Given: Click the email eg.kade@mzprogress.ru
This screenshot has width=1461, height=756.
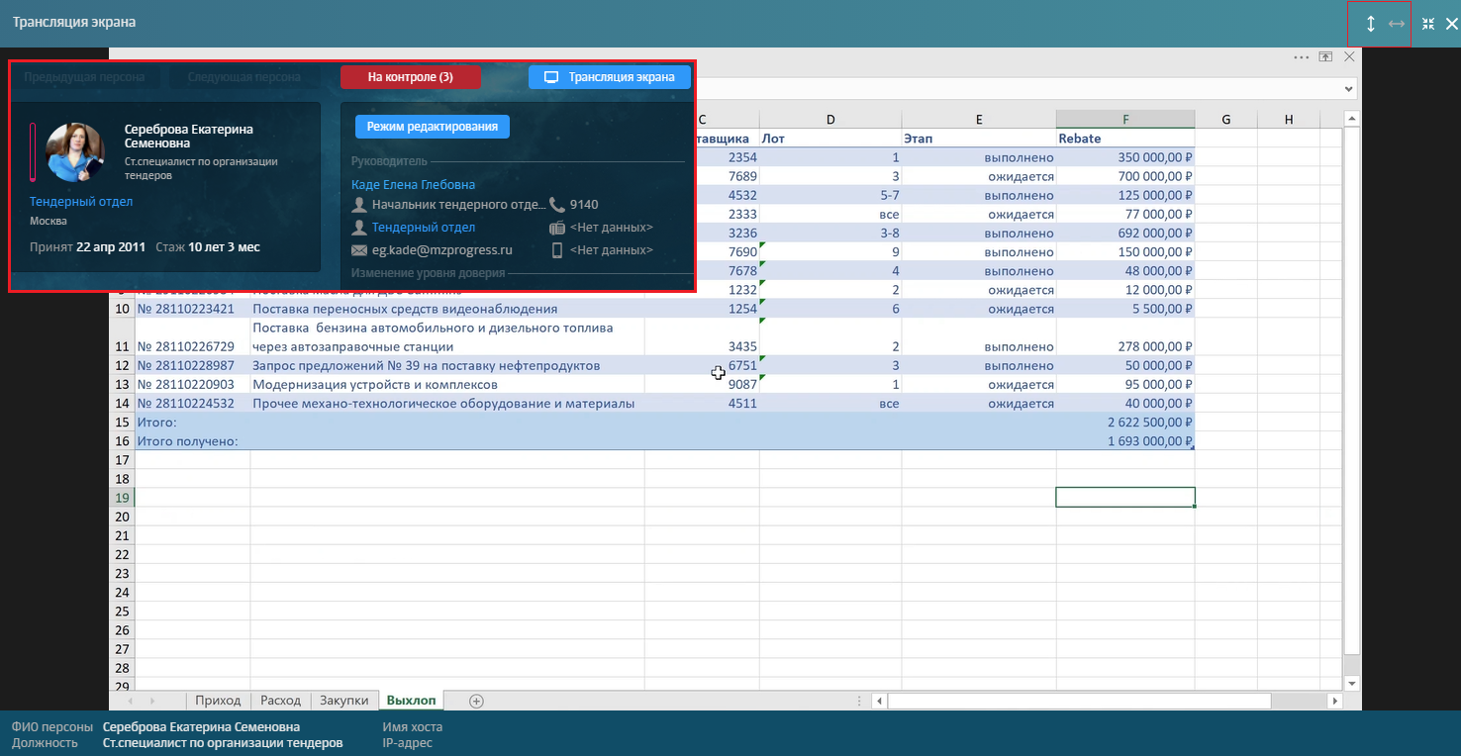Looking at the screenshot, I should coord(442,250).
